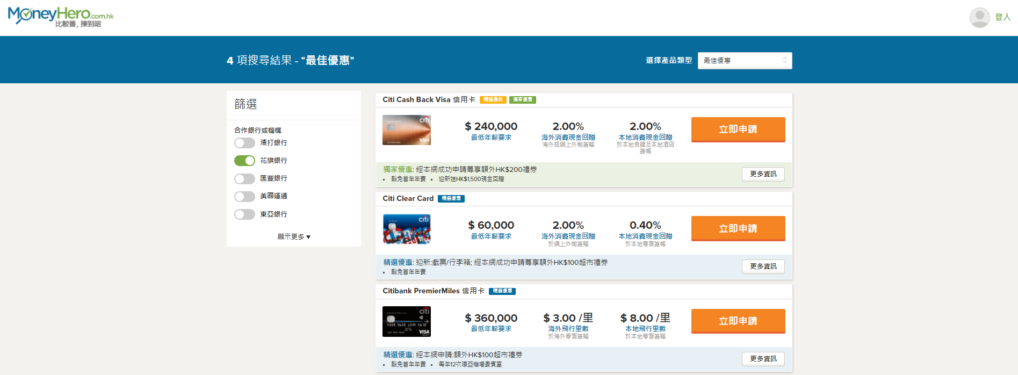The image size is (1018, 375).
Task: Open the MoneyHero.com.hk logo homepage
Action: pyautogui.click(x=61, y=17)
